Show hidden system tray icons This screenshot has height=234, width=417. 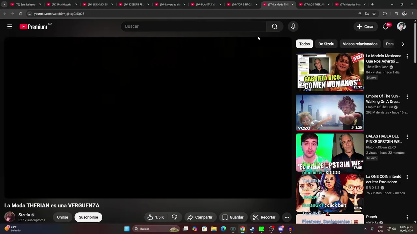[x=365, y=229]
